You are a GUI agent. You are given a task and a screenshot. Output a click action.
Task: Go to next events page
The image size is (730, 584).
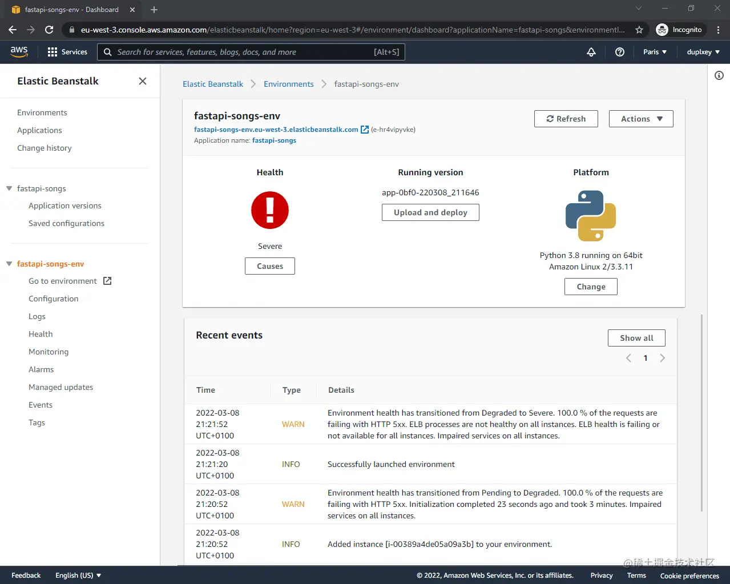[x=662, y=358]
